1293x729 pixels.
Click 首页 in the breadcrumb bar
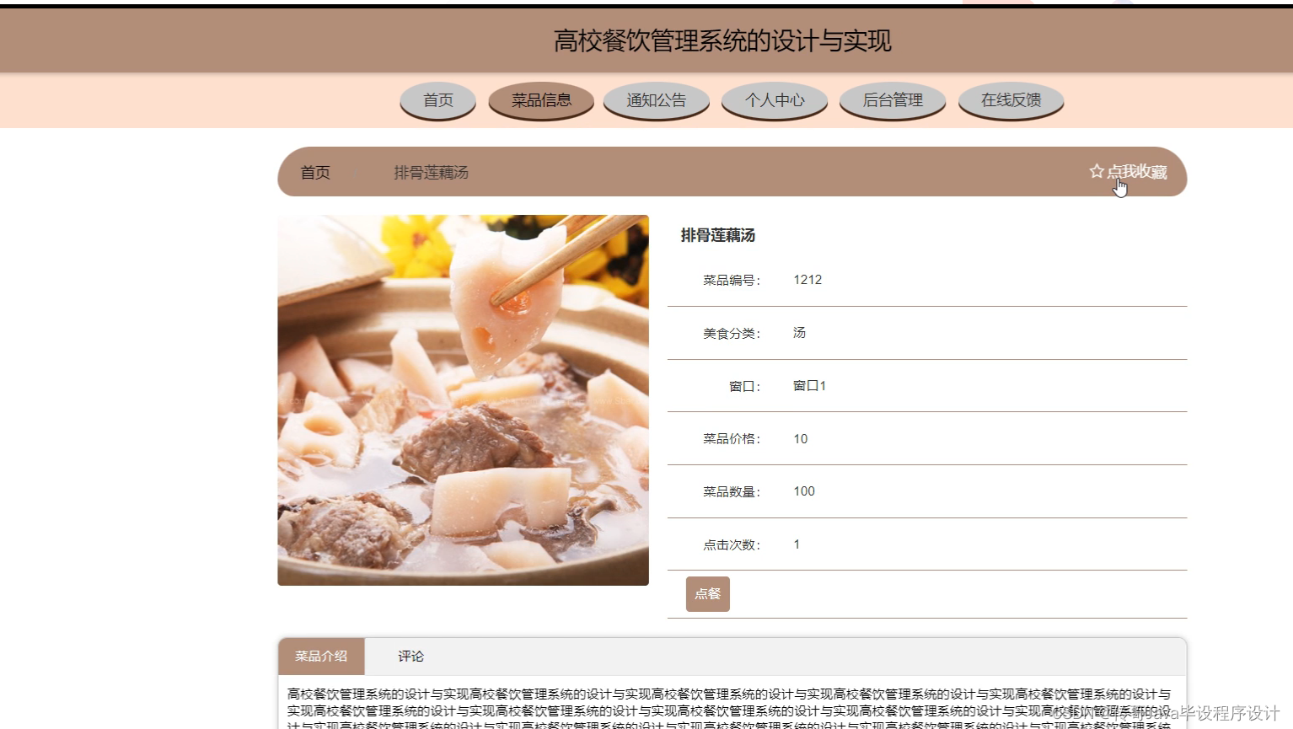pyautogui.click(x=314, y=173)
